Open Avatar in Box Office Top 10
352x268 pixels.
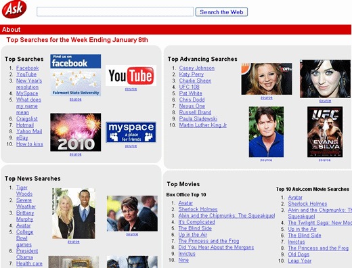pos(185,203)
